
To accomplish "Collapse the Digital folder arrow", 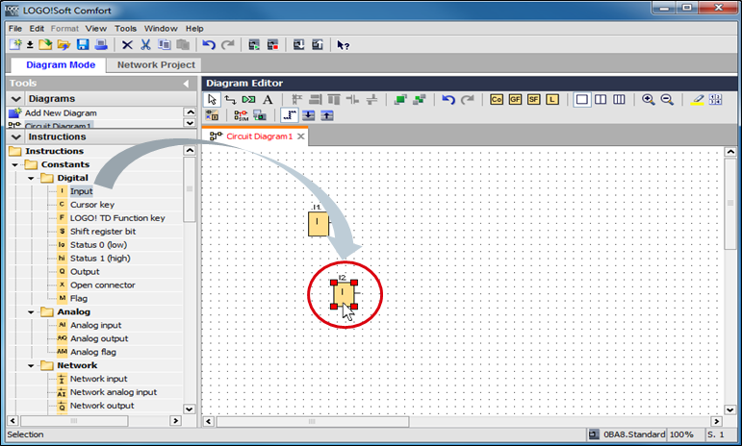I will coord(31,178).
